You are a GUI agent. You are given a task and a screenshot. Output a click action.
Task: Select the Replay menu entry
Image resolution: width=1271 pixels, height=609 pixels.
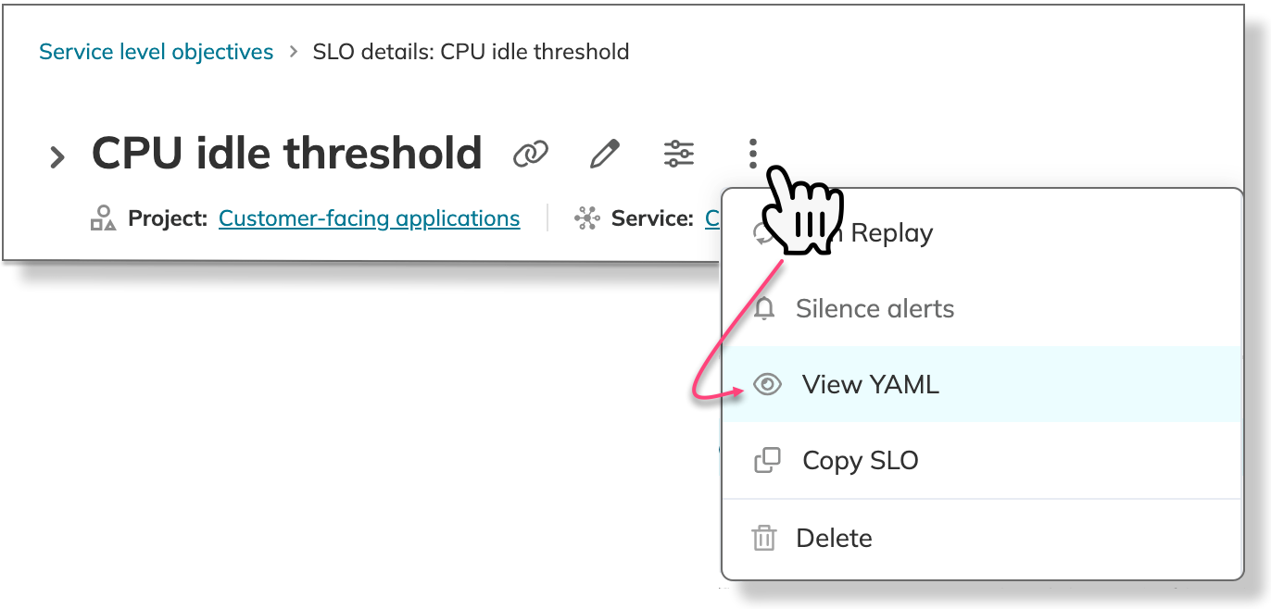click(x=982, y=233)
